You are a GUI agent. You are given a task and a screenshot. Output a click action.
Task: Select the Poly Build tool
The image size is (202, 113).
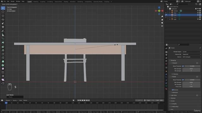pos(3,62)
